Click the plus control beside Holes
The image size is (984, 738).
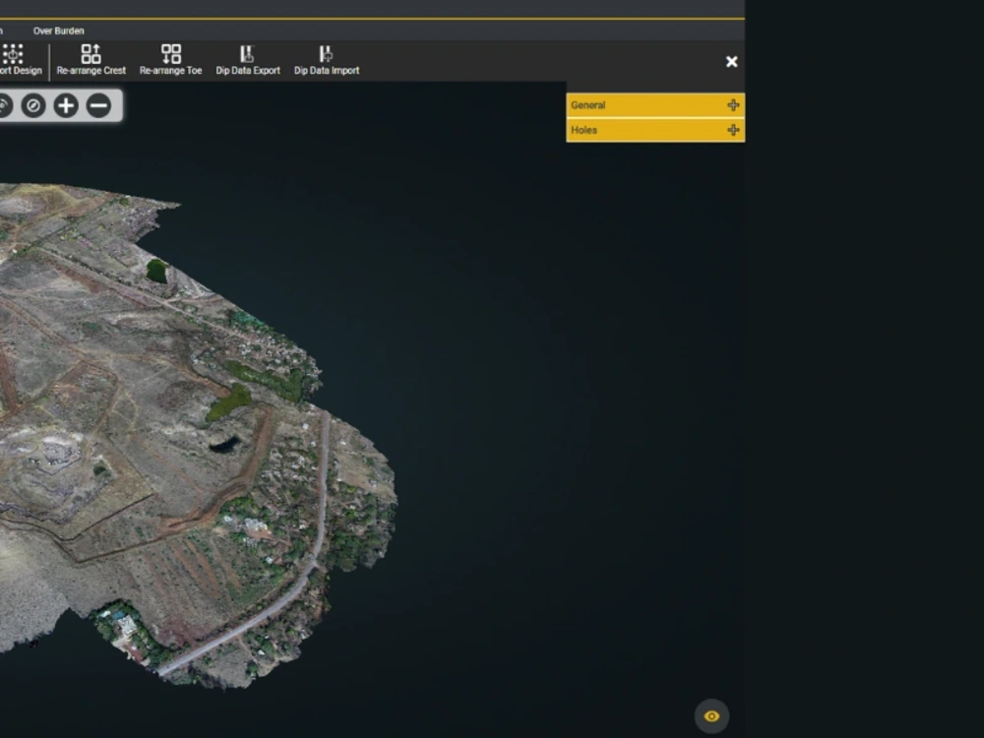coord(734,129)
